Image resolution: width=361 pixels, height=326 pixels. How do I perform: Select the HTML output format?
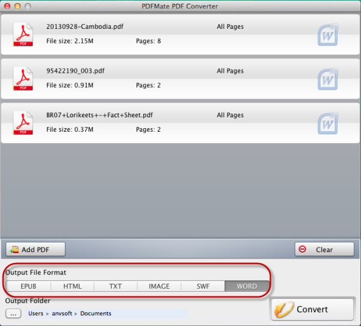[x=72, y=286]
